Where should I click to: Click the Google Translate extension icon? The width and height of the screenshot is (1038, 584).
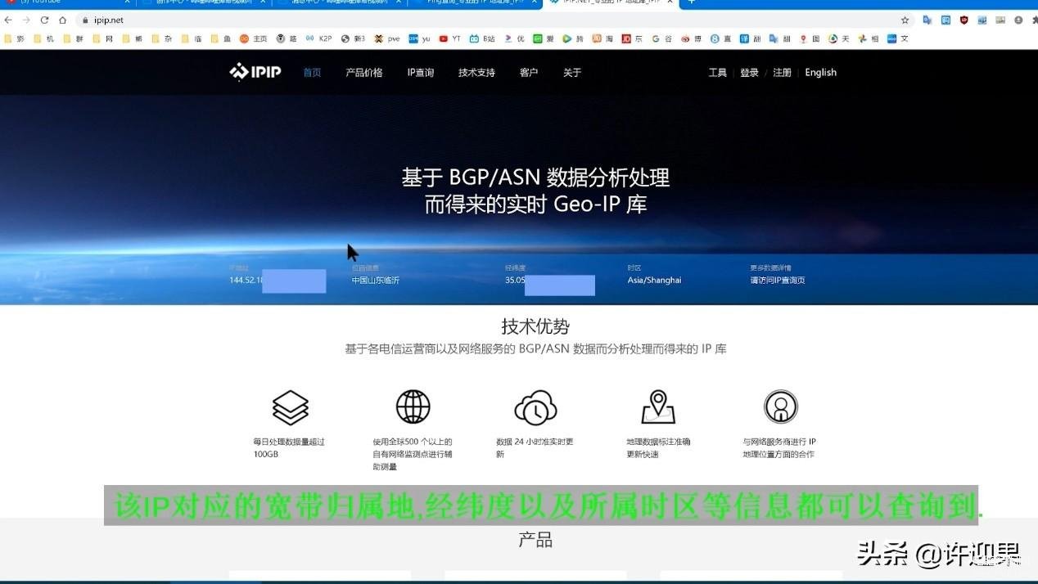(x=927, y=20)
